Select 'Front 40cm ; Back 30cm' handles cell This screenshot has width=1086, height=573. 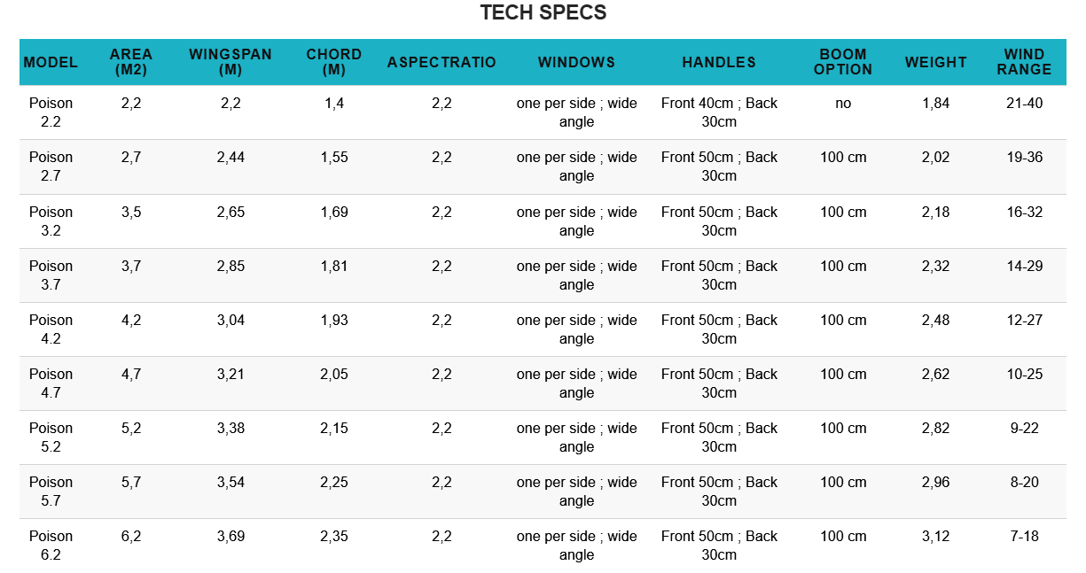719,112
